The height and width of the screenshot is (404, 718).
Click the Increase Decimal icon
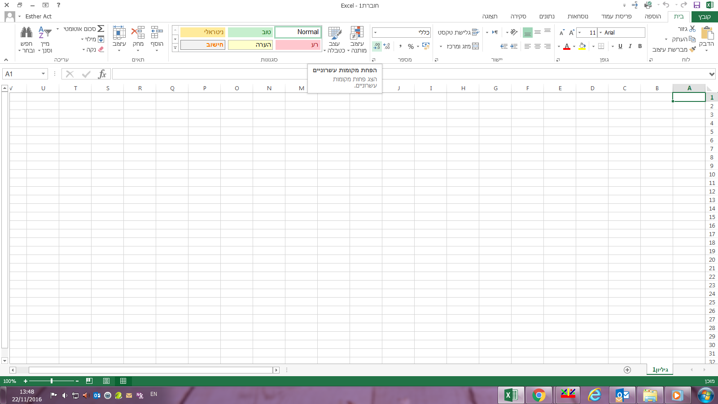[387, 46]
